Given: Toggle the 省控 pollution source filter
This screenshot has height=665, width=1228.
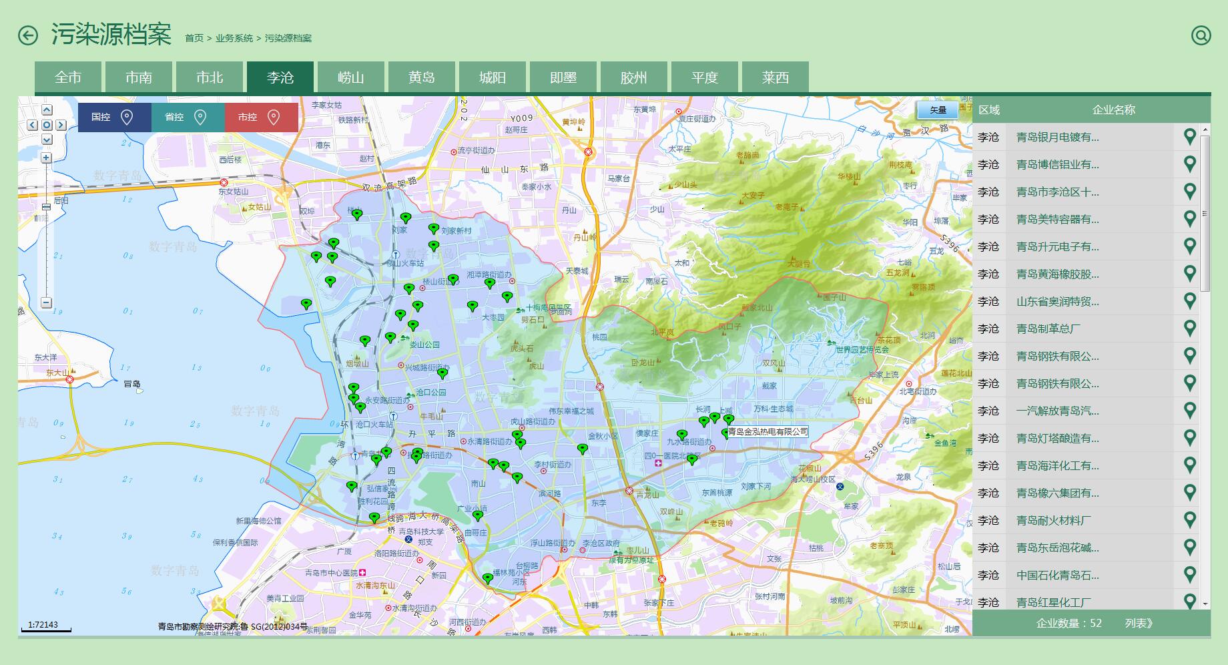Looking at the screenshot, I should coord(188,118).
